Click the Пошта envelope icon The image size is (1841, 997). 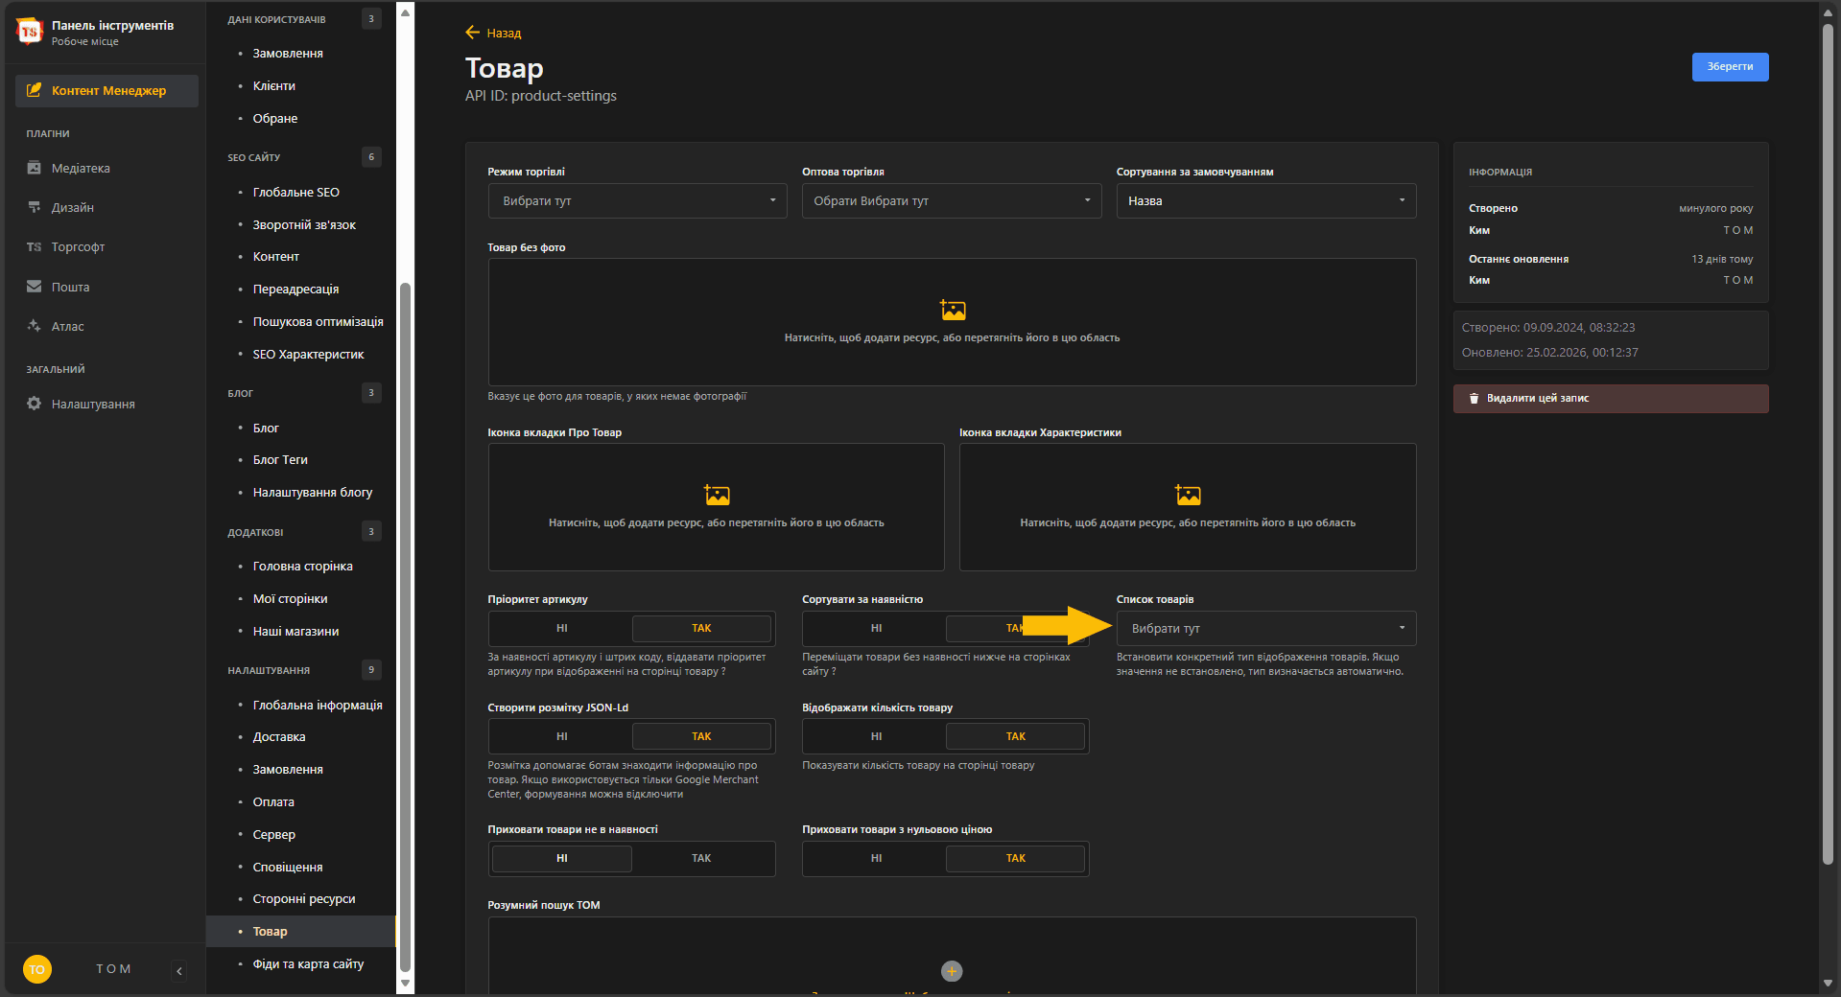35,287
